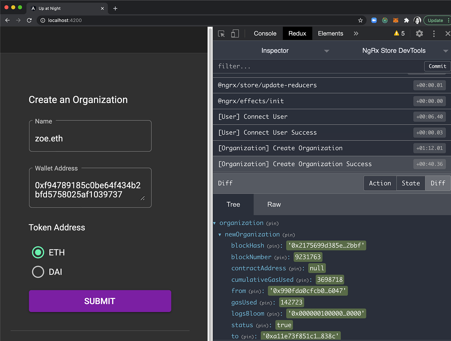Image resolution: width=451 pixels, height=341 pixels.
Task: Switch to the Raw view tab
Action: pos(274,204)
